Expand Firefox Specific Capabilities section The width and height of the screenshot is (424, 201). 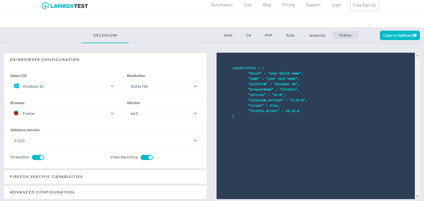pyautogui.click(x=46, y=177)
